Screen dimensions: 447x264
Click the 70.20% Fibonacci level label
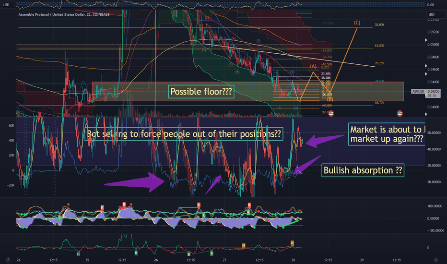tap(379, 63)
